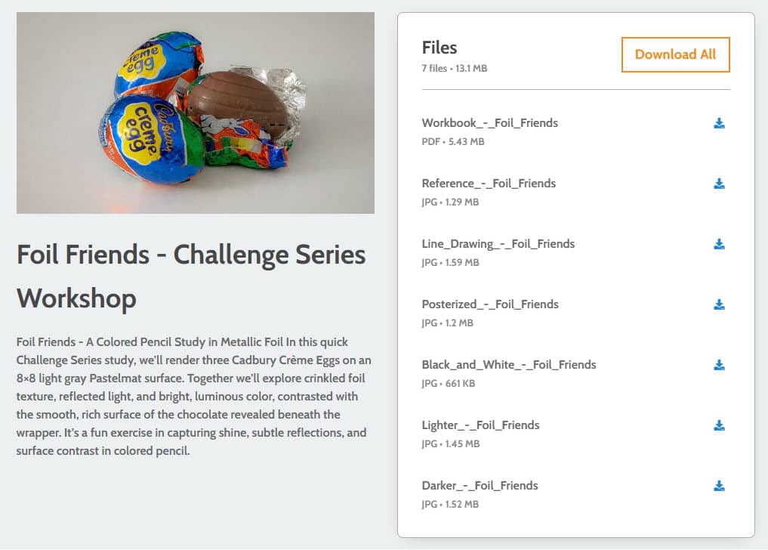The width and height of the screenshot is (768, 550).
Task: Click the Foil Friends workshop title heading
Action: click(x=191, y=276)
